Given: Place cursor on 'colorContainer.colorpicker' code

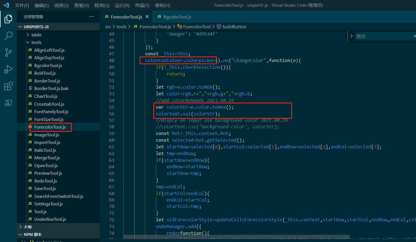Looking at the screenshot, I should 180,60.
